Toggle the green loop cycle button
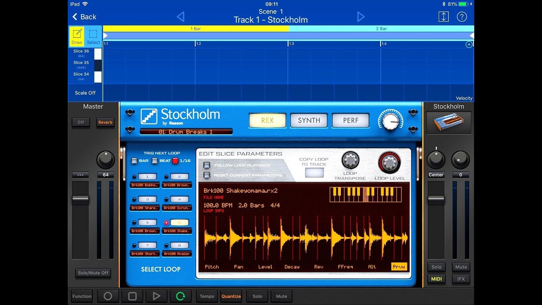 [x=181, y=296]
